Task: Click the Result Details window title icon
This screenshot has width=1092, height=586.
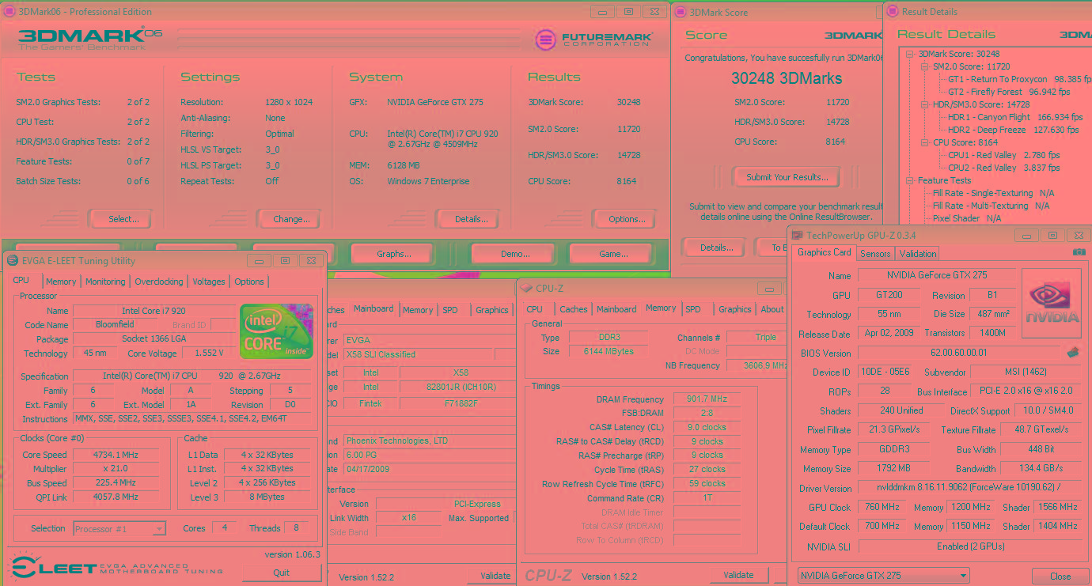Action: click(892, 12)
